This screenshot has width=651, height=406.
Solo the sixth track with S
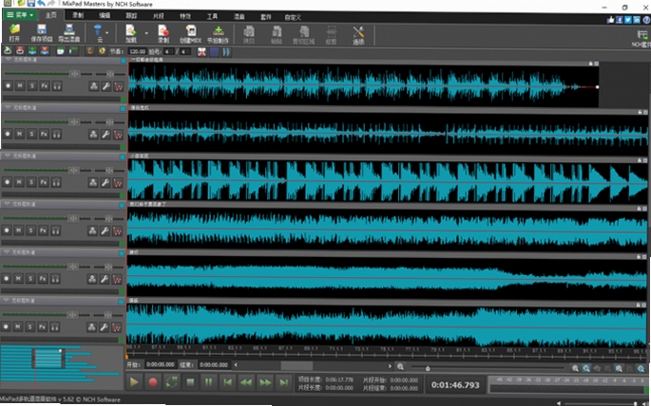(x=29, y=326)
